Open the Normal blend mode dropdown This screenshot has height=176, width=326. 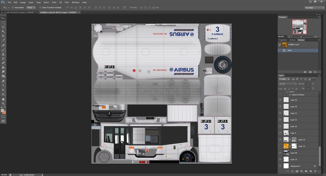coord(287,84)
